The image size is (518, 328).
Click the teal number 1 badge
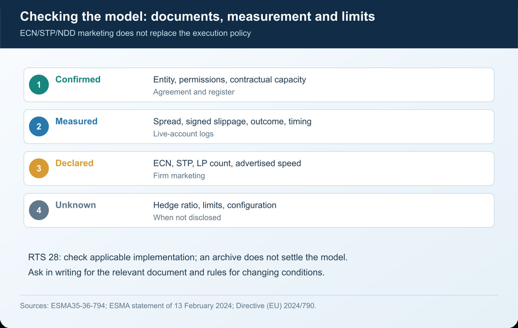tap(39, 85)
